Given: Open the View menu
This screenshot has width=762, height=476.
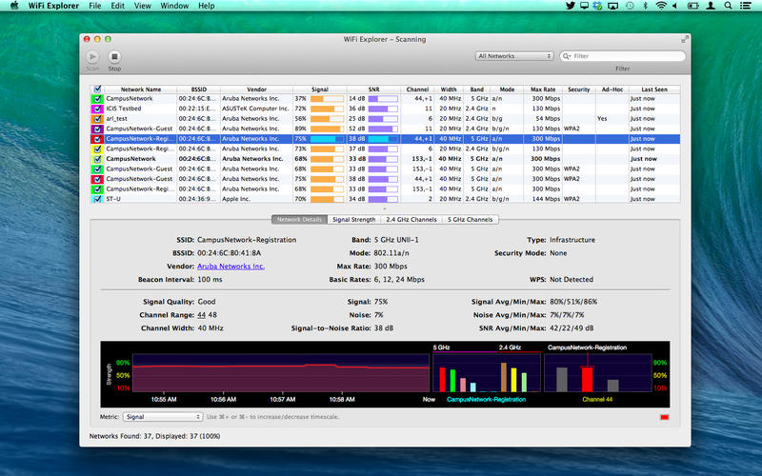Looking at the screenshot, I should (142, 6).
